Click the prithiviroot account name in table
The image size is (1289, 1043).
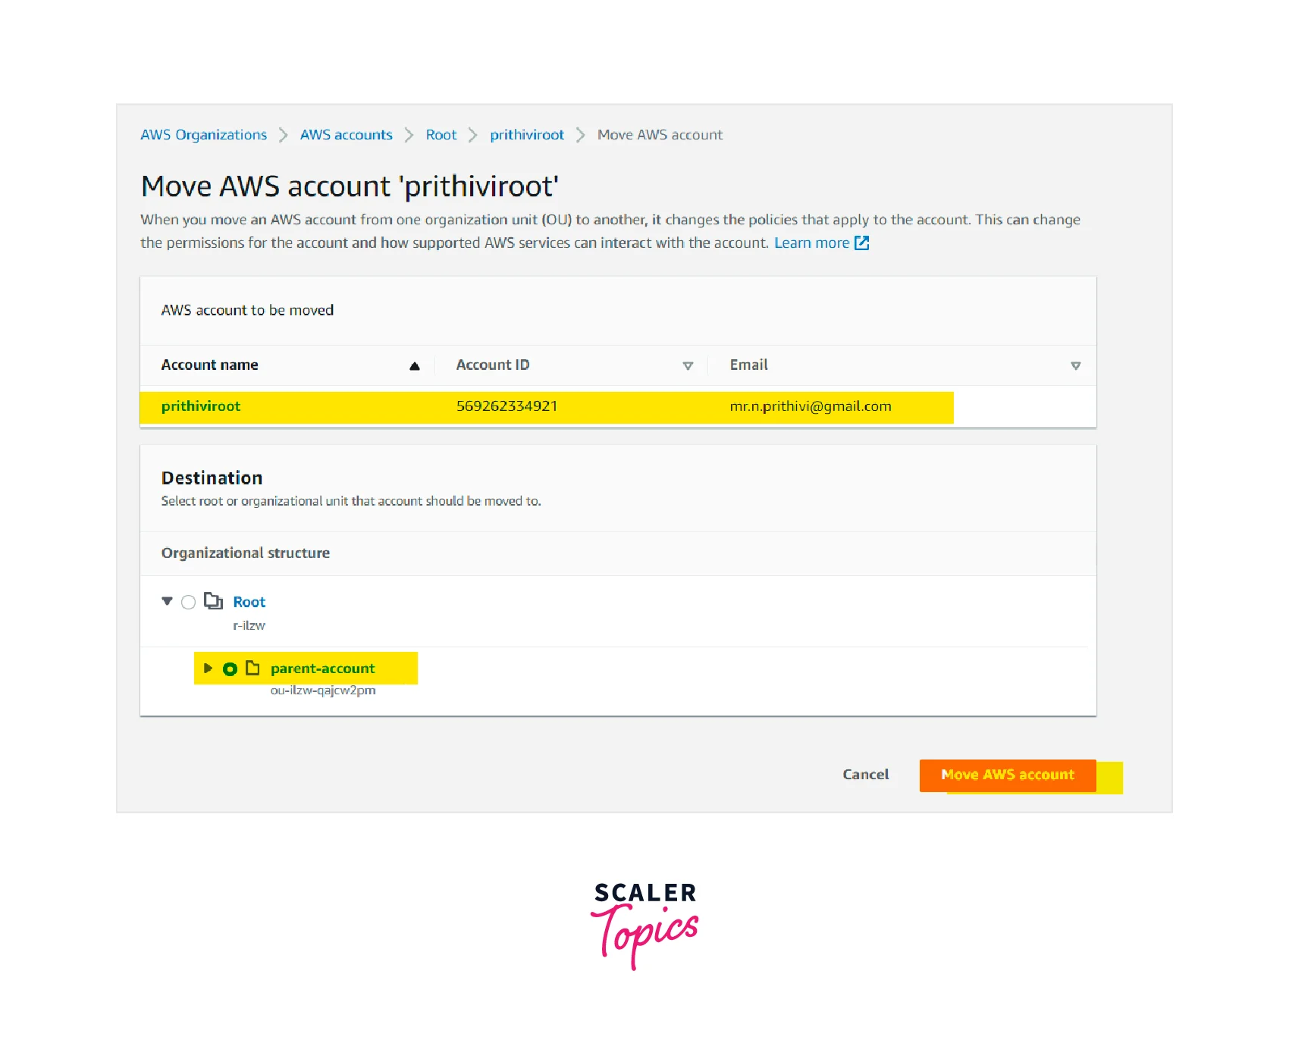coord(200,406)
